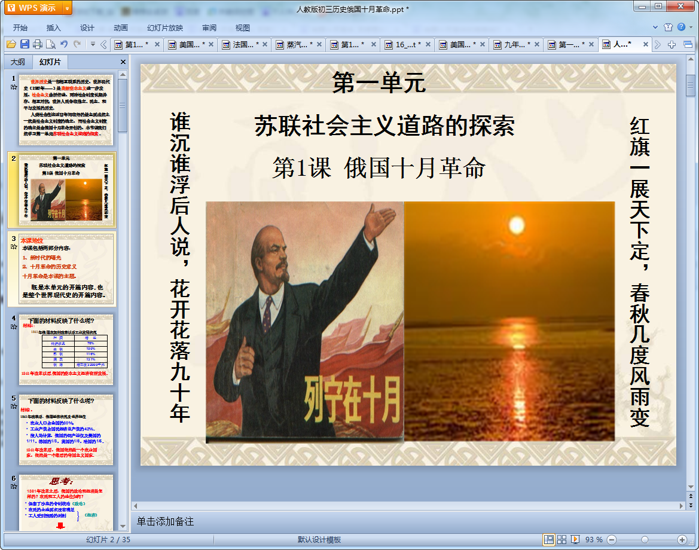Open the 幻灯片放映 ribbon tab
The width and height of the screenshot is (699, 550).
pyautogui.click(x=165, y=27)
